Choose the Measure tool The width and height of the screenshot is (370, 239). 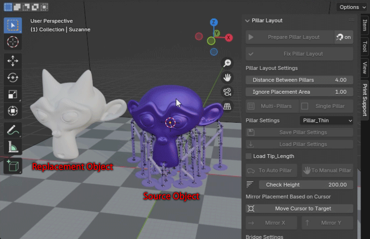pos(13,147)
